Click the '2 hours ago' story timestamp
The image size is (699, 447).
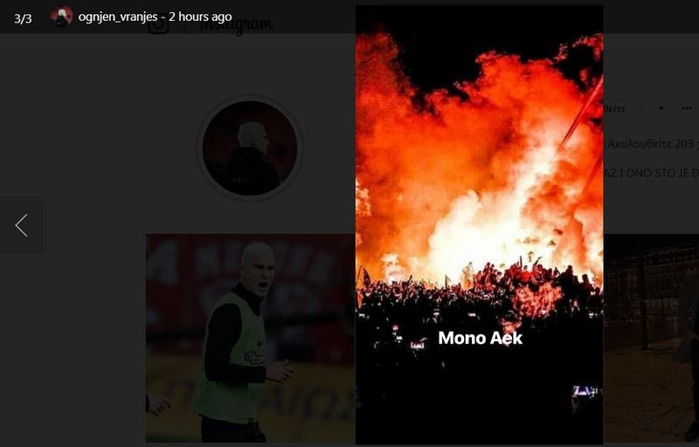(x=200, y=17)
